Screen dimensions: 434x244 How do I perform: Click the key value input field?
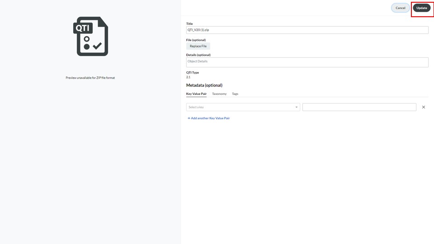359,107
